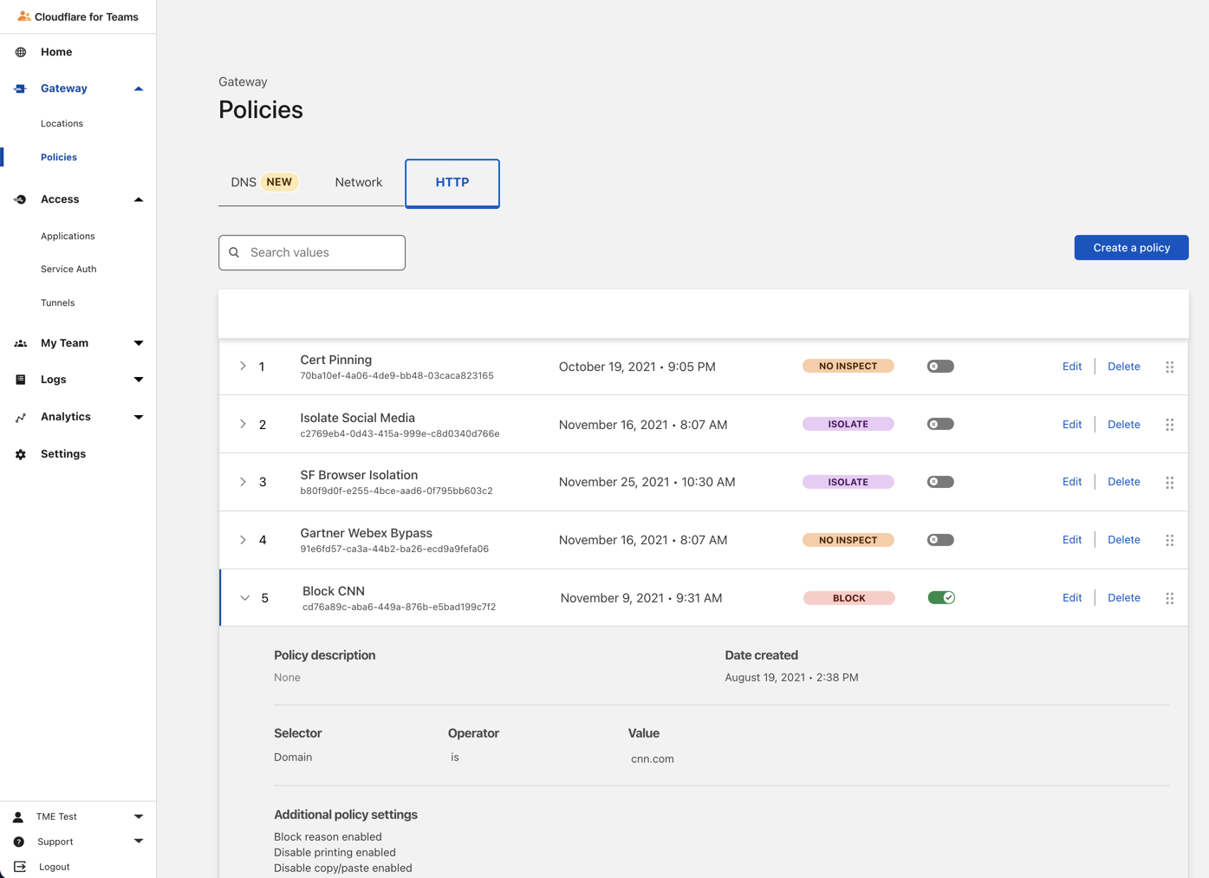Screen dimensions: 1209x878
Task: Open Tunnels in the sidebar
Action: tap(57, 302)
